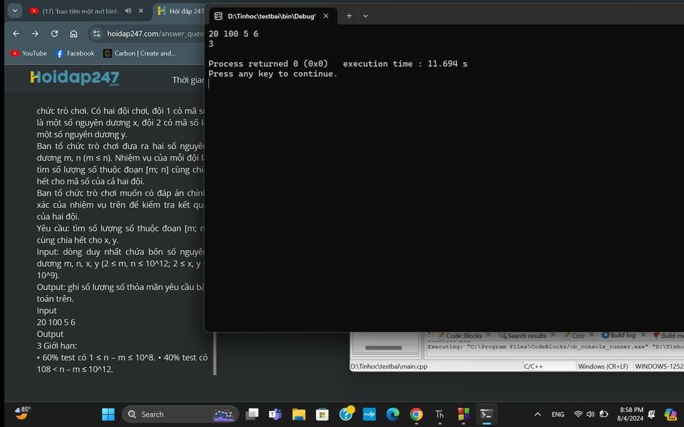Close the YouTube browser tab
Screen dimensions: 684x427
coord(141,11)
